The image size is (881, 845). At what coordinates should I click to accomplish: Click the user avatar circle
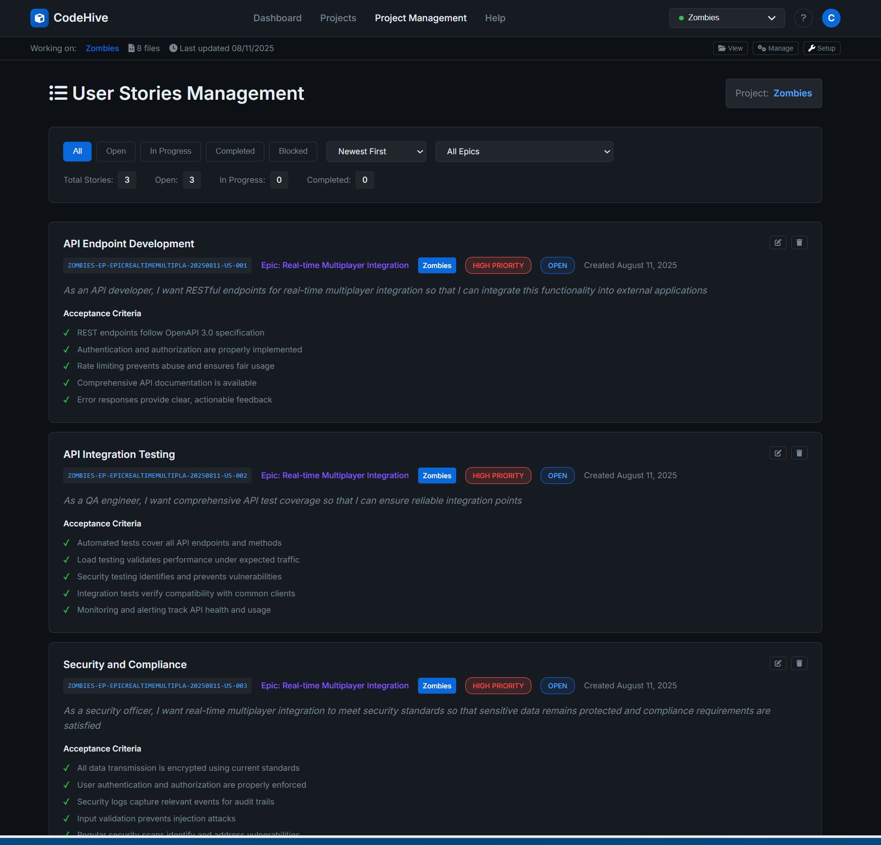click(x=831, y=18)
